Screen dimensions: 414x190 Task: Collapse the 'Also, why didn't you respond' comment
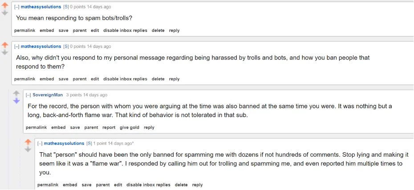click(16, 47)
